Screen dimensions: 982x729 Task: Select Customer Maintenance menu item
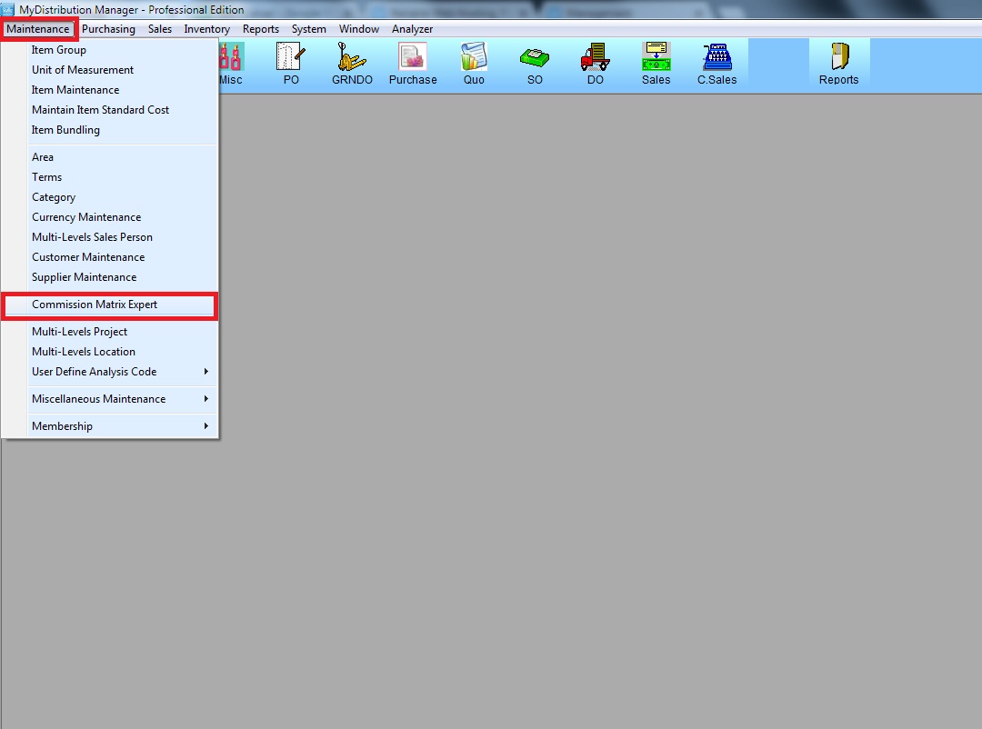pos(88,257)
